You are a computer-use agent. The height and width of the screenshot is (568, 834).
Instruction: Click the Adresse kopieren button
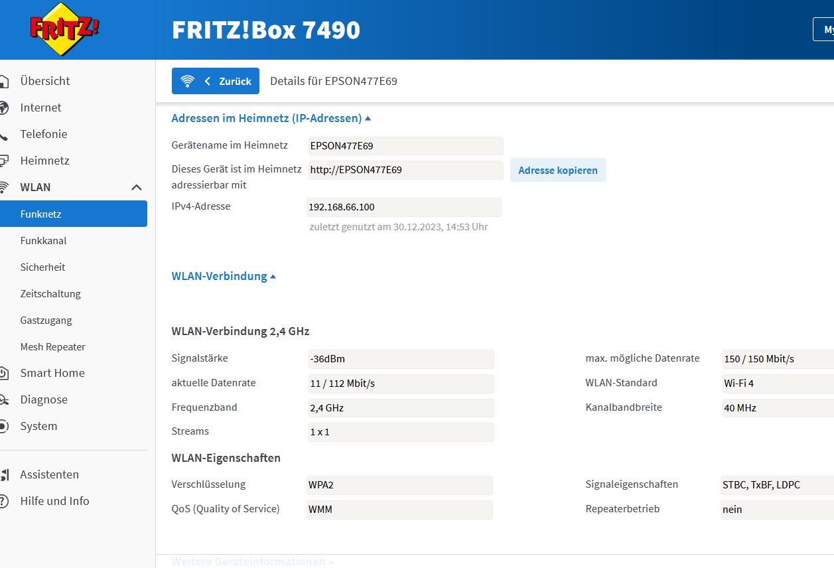tap(558, 170)
